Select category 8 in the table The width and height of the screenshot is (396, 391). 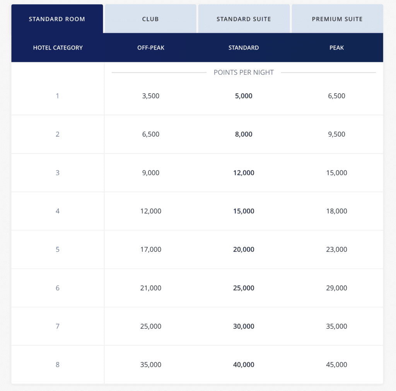coord(57,364)
